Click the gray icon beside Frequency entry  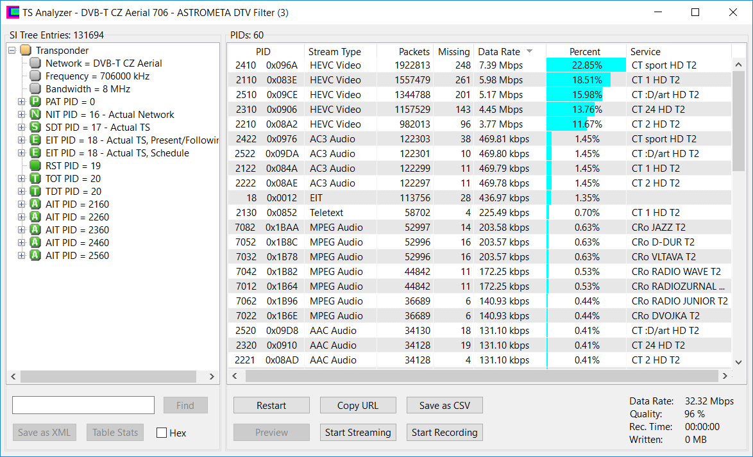tap(35, 76)
